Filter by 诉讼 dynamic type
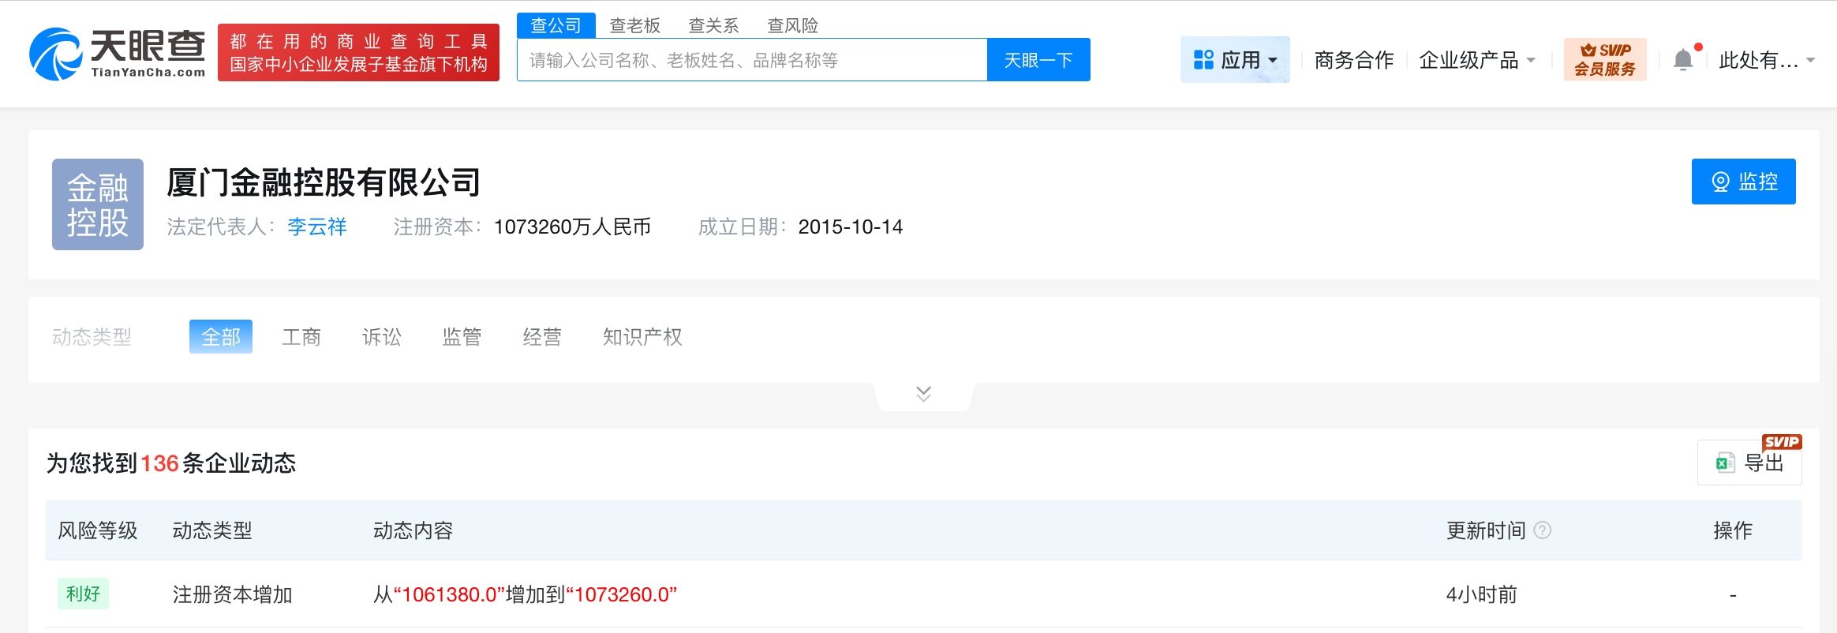This screenshot has width=1837, height=633. 382,337
